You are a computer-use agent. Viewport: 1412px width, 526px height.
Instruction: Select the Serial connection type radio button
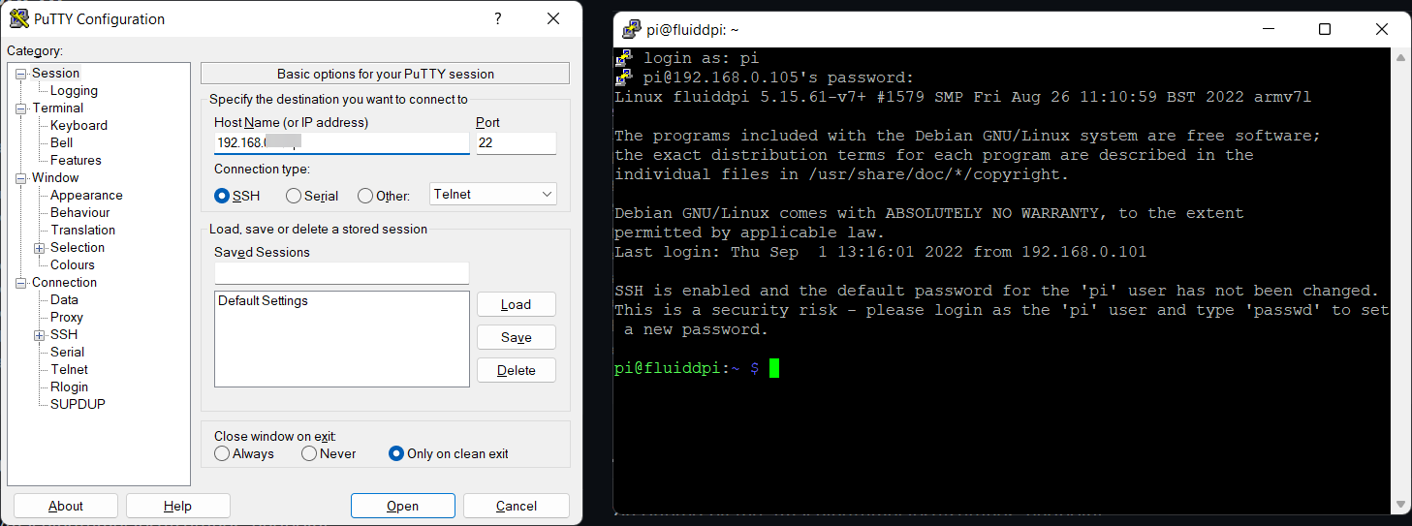pos(294,196)
